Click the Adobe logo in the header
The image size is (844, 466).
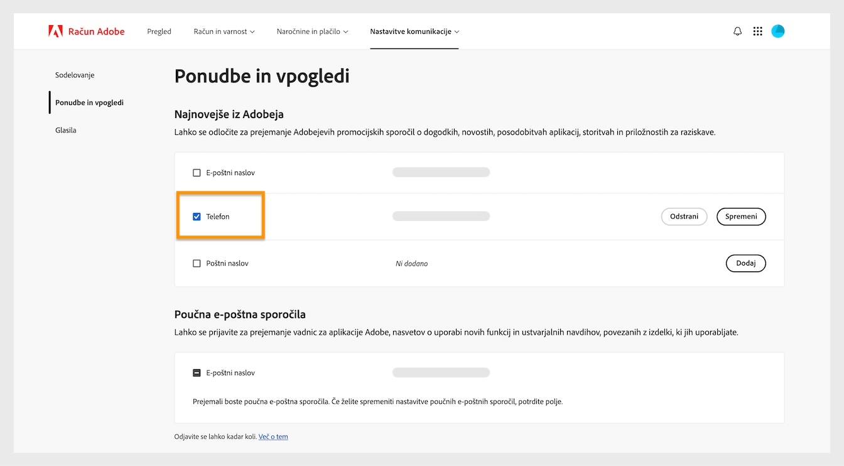[x=55, y=31]
